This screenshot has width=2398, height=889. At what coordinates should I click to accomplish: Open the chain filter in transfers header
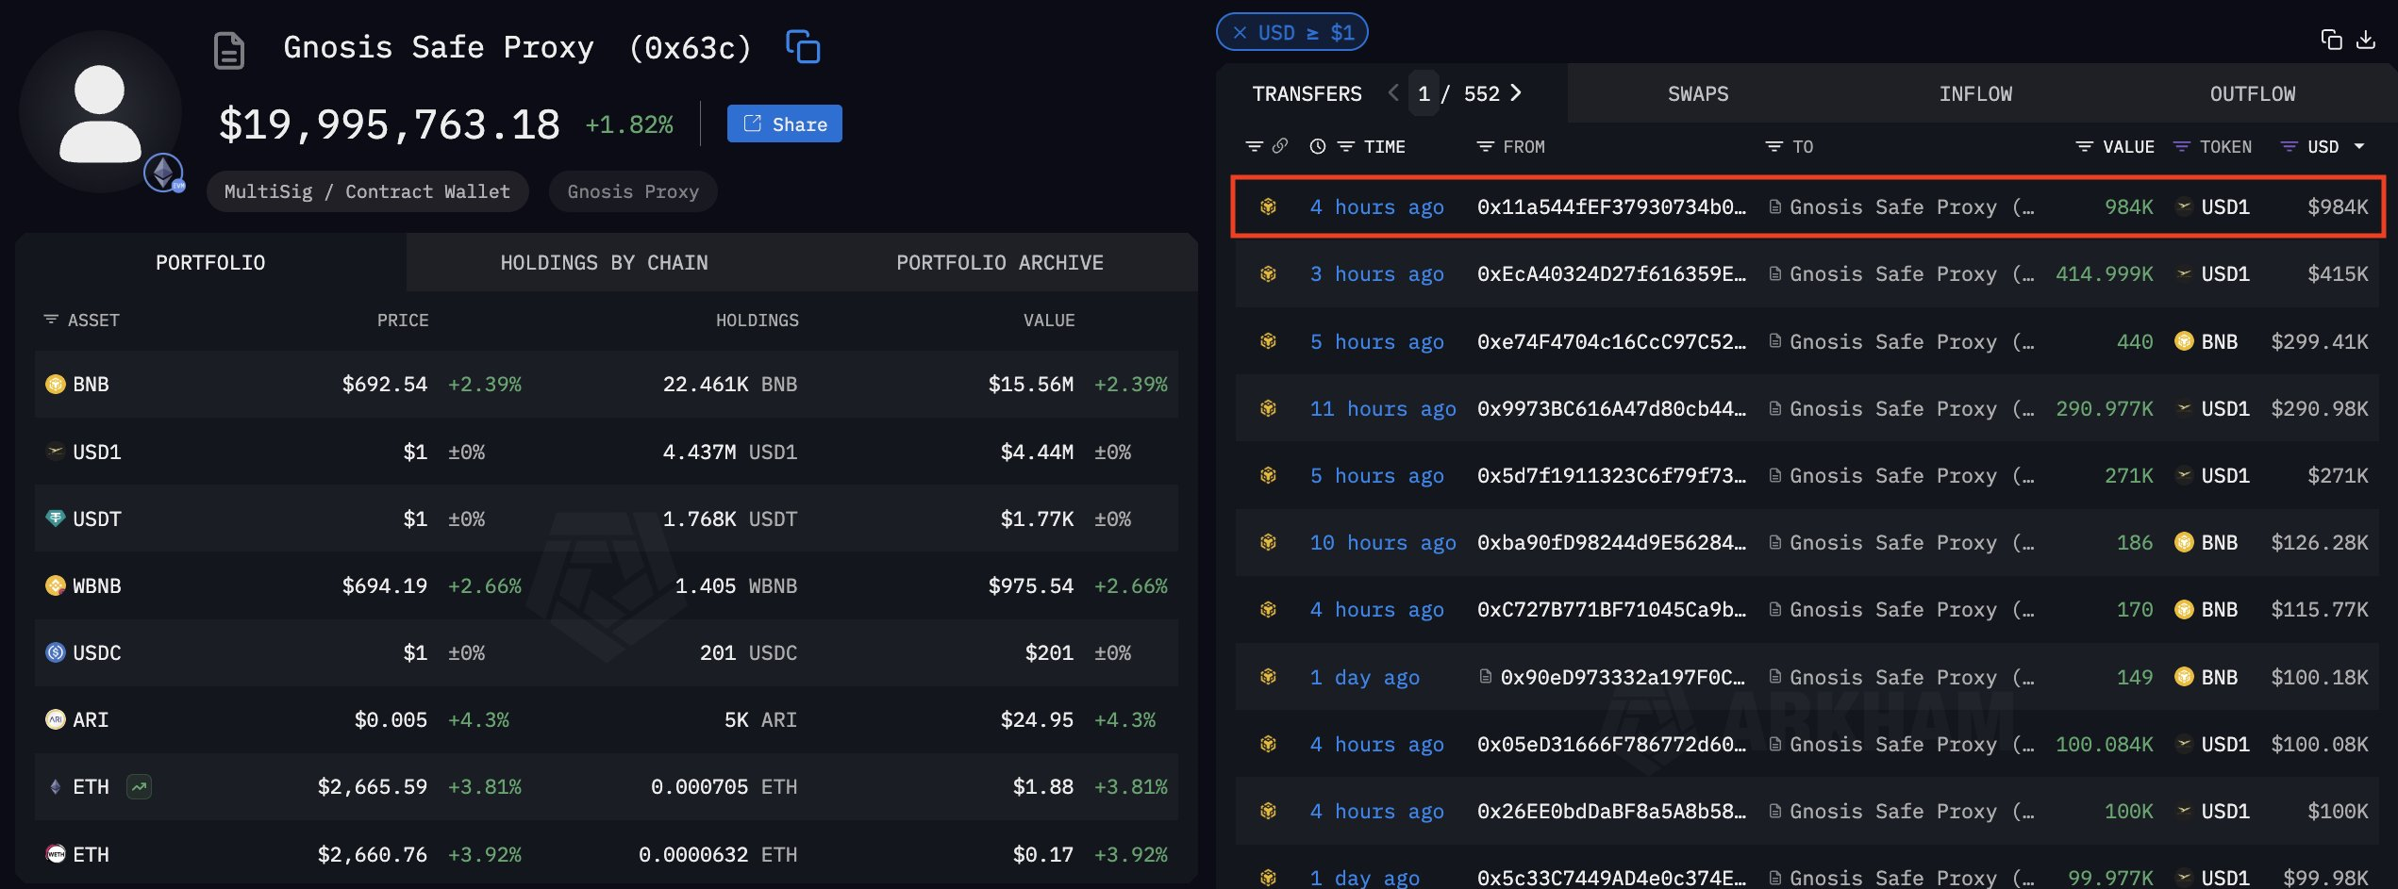pos(1254,146)
